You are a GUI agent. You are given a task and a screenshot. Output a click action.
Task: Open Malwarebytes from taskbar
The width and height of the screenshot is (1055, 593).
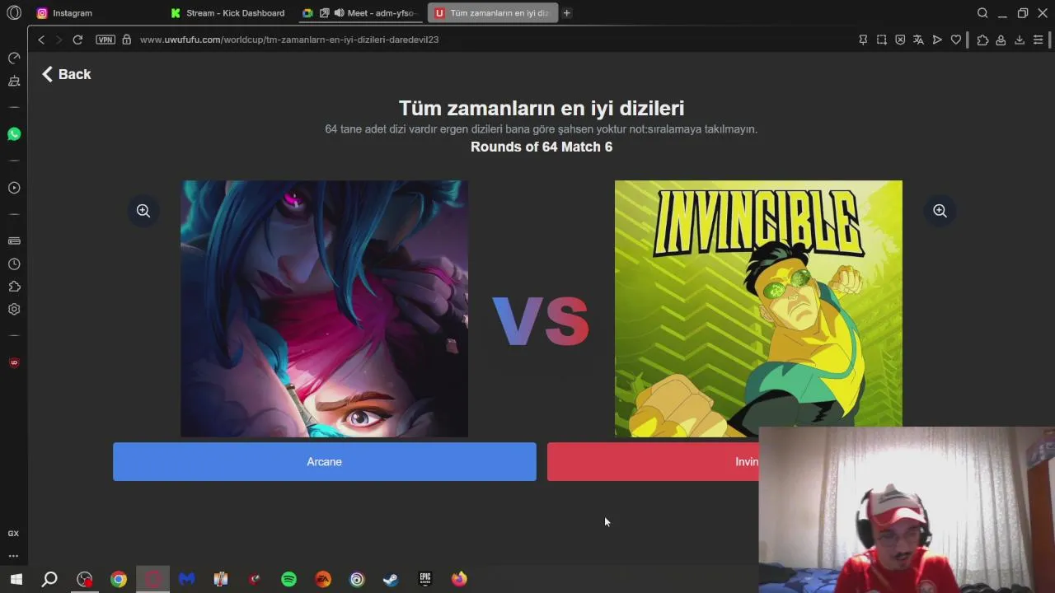click(187, 579)
